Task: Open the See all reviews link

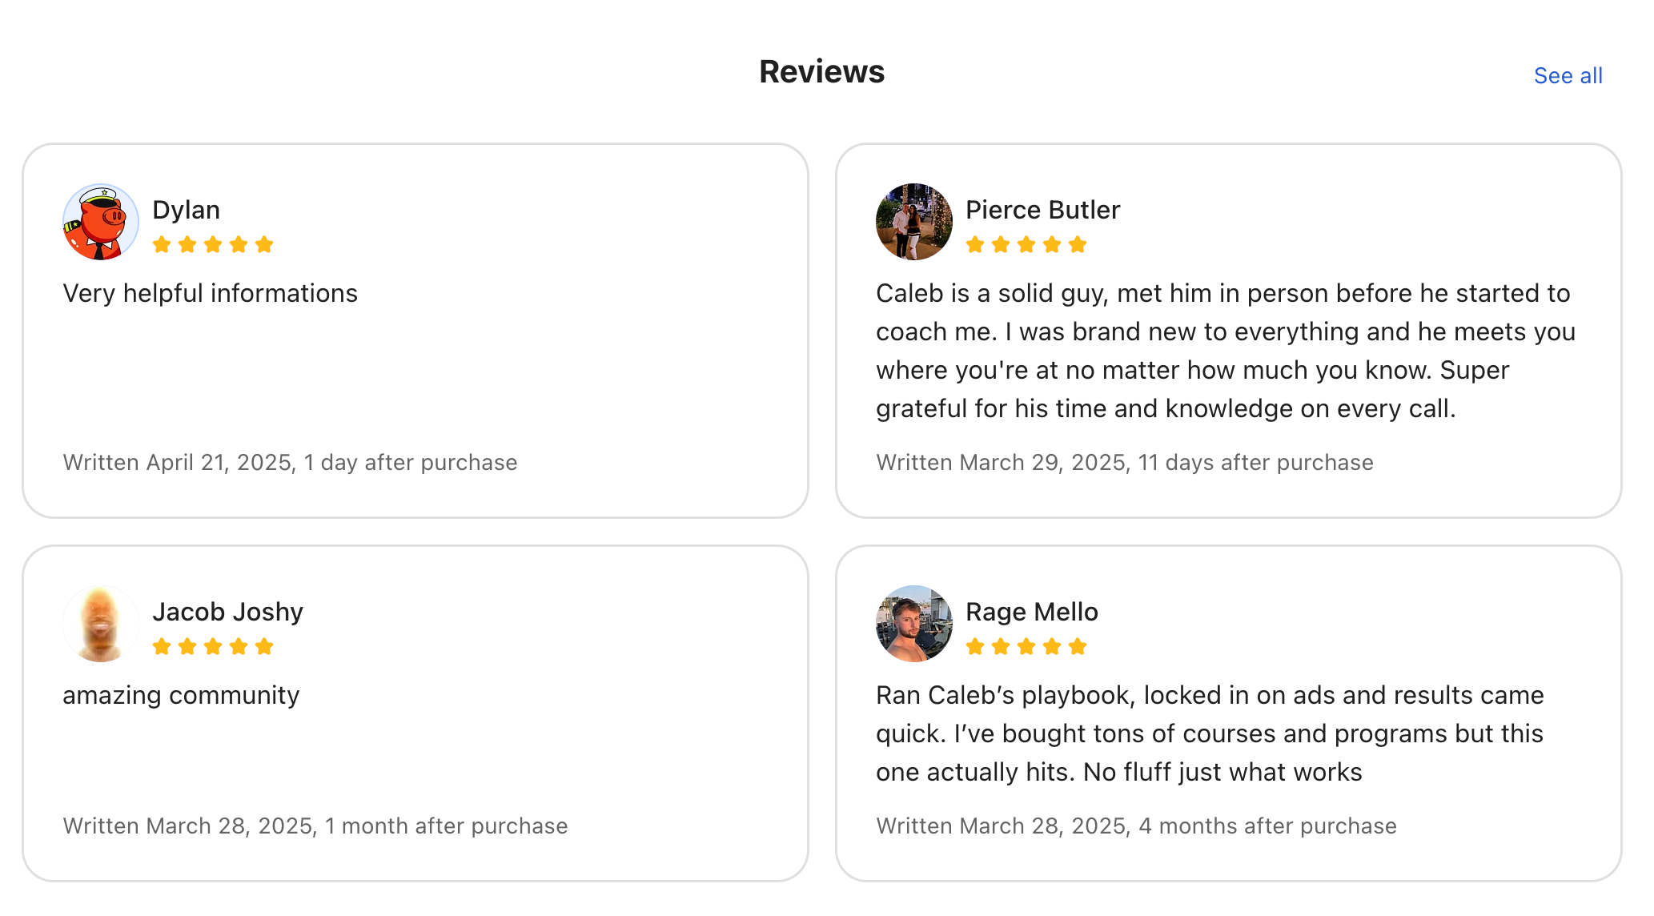Action: 1567,74
